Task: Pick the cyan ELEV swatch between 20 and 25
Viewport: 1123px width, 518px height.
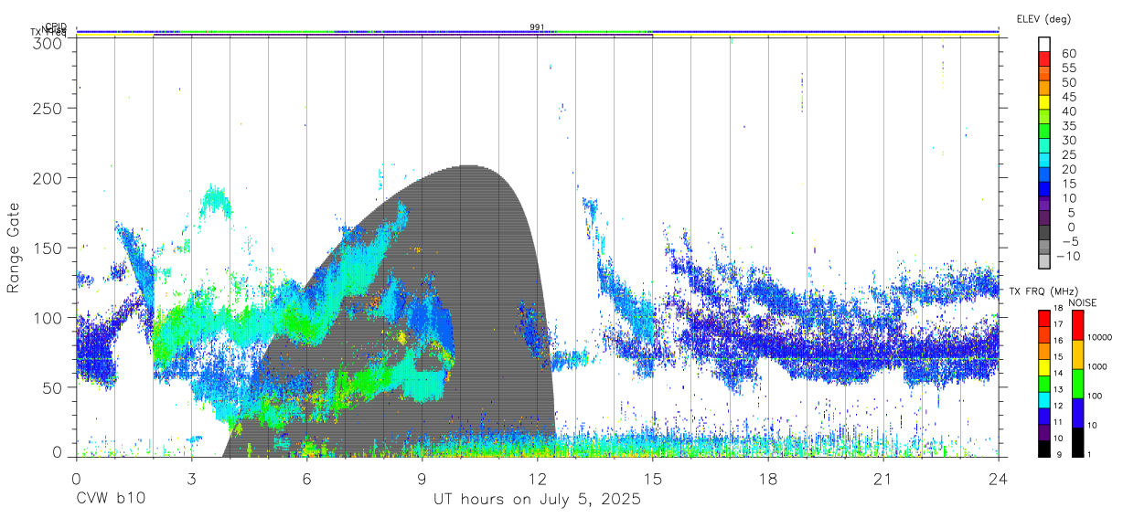Action: 1044,161
